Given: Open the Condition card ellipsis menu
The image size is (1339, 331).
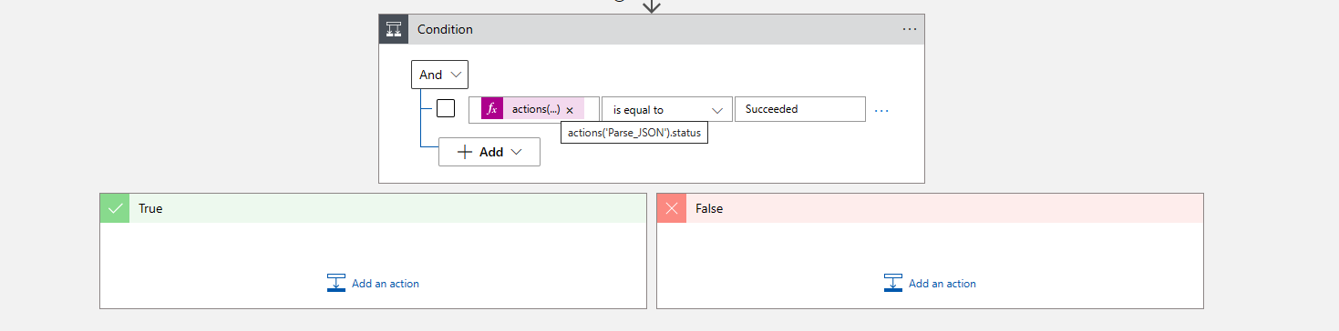Looking at the screenshot, I should click(x=910, y=29).
